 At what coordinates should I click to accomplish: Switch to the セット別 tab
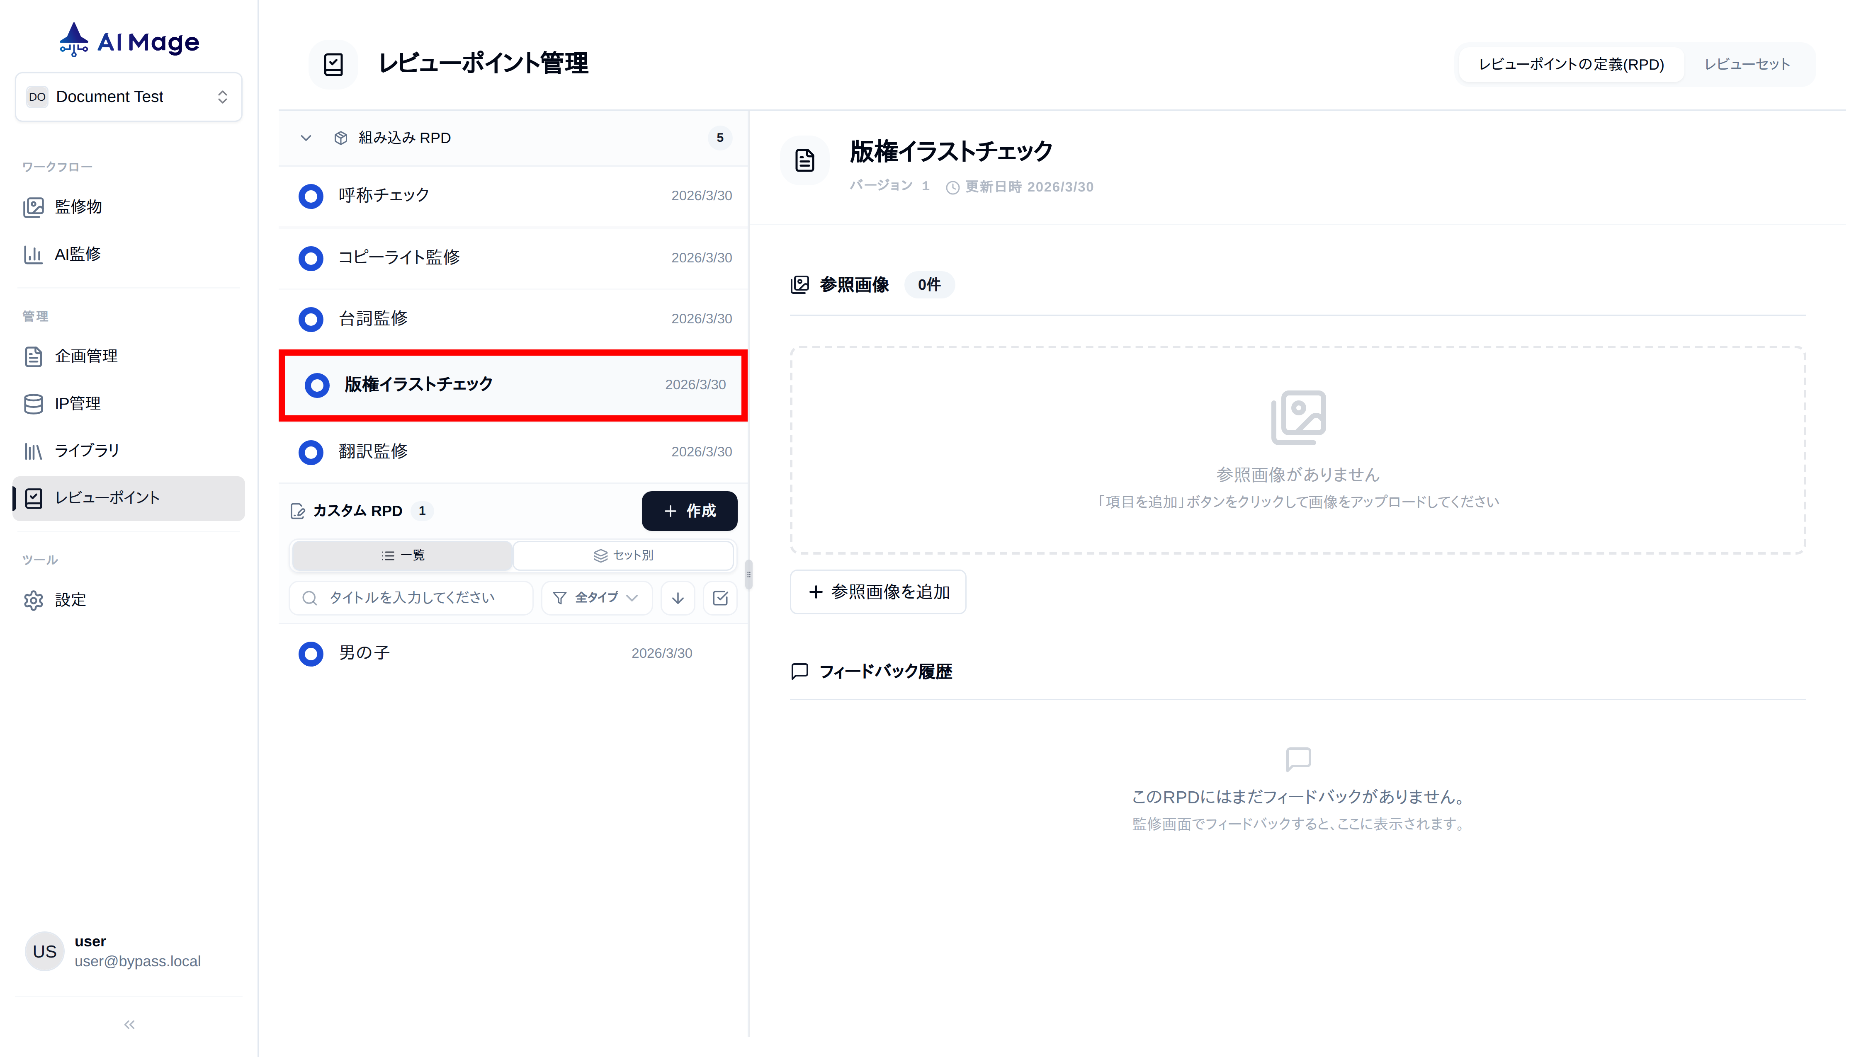(x=623, y=555)
